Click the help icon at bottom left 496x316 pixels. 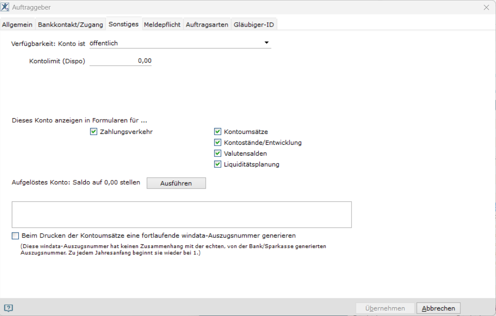(x=9, y=308)
